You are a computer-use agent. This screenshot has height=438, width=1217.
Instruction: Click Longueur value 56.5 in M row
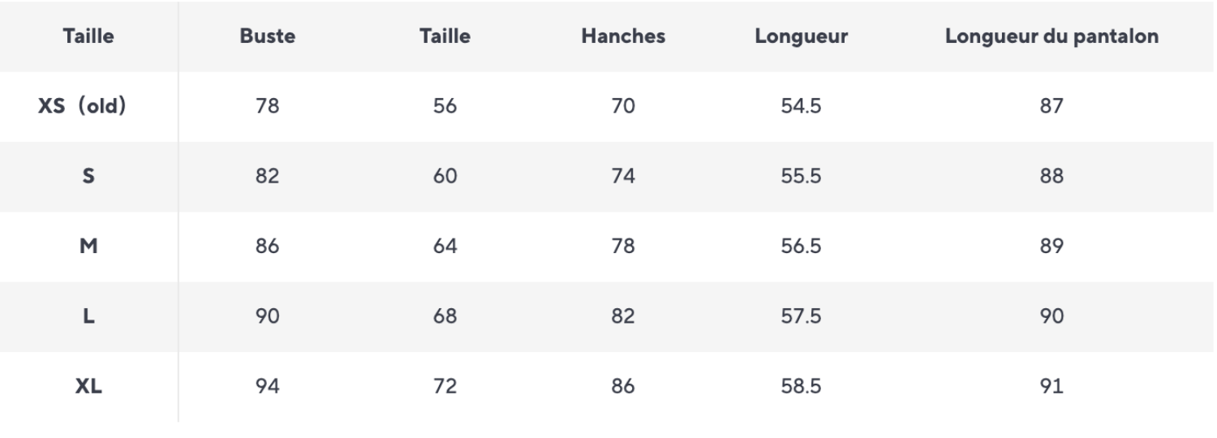coord(801,246)
